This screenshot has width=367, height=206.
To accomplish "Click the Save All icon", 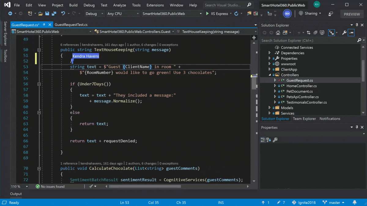I will coord(54,13).
